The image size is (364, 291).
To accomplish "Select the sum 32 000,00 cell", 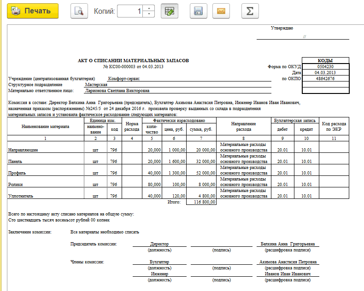I will click(x=201, y=158).
